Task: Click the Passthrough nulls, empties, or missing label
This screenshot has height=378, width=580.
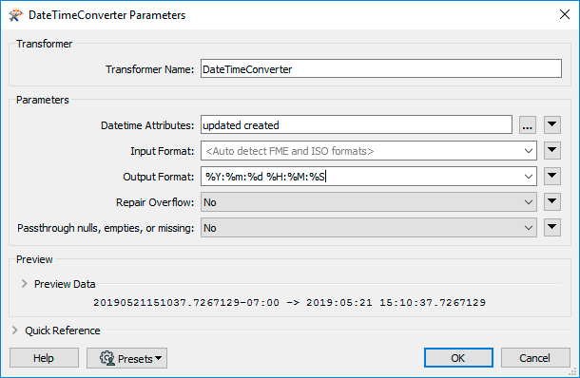Action: 106,228
